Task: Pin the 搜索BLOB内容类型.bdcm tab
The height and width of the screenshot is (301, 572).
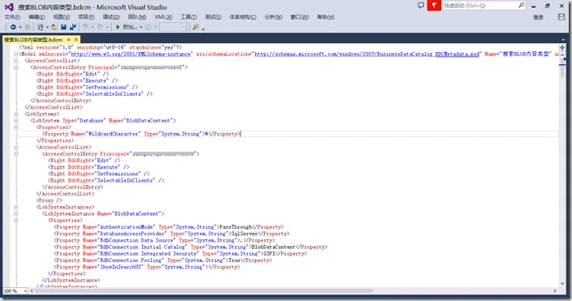Action: point(68,40)
